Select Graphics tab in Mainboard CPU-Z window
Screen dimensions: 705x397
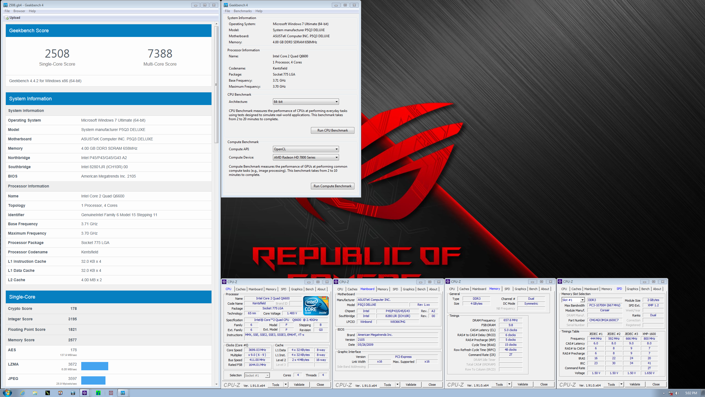(x=408, y=289)
